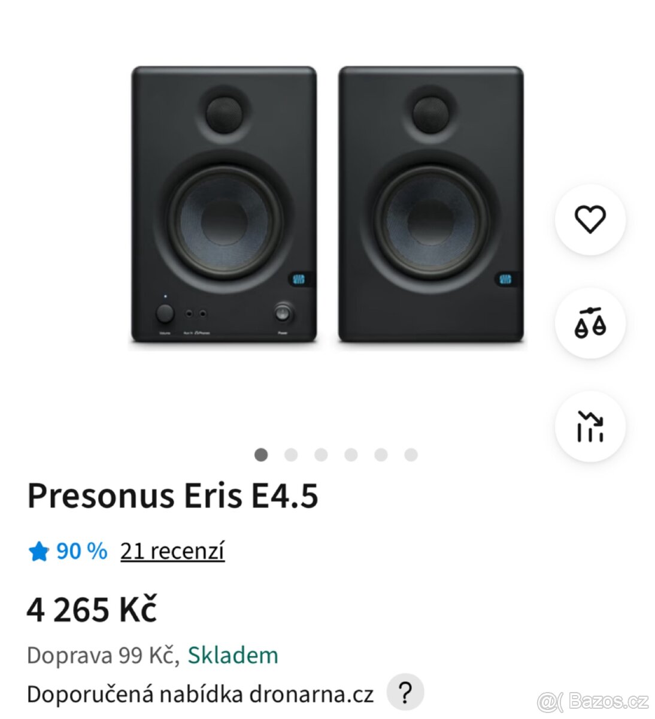Screen dimensions: 655x719
Task: Open the price history chart icon
Action: (x=590, y=427)
